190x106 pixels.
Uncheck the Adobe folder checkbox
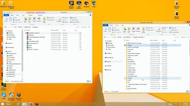coord(125,45)
